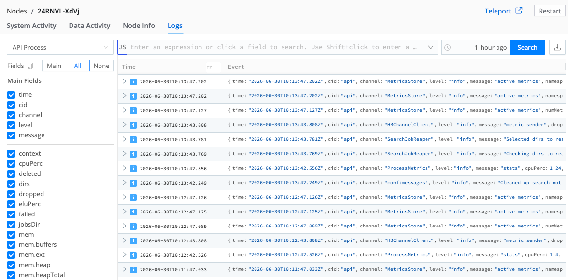Click the Time column header
This screenshot has width=568, height=280.
click(129, 67)
